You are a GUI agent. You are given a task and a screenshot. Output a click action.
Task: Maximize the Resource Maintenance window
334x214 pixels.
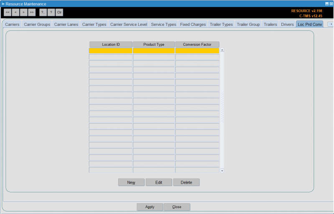(331, 4)
